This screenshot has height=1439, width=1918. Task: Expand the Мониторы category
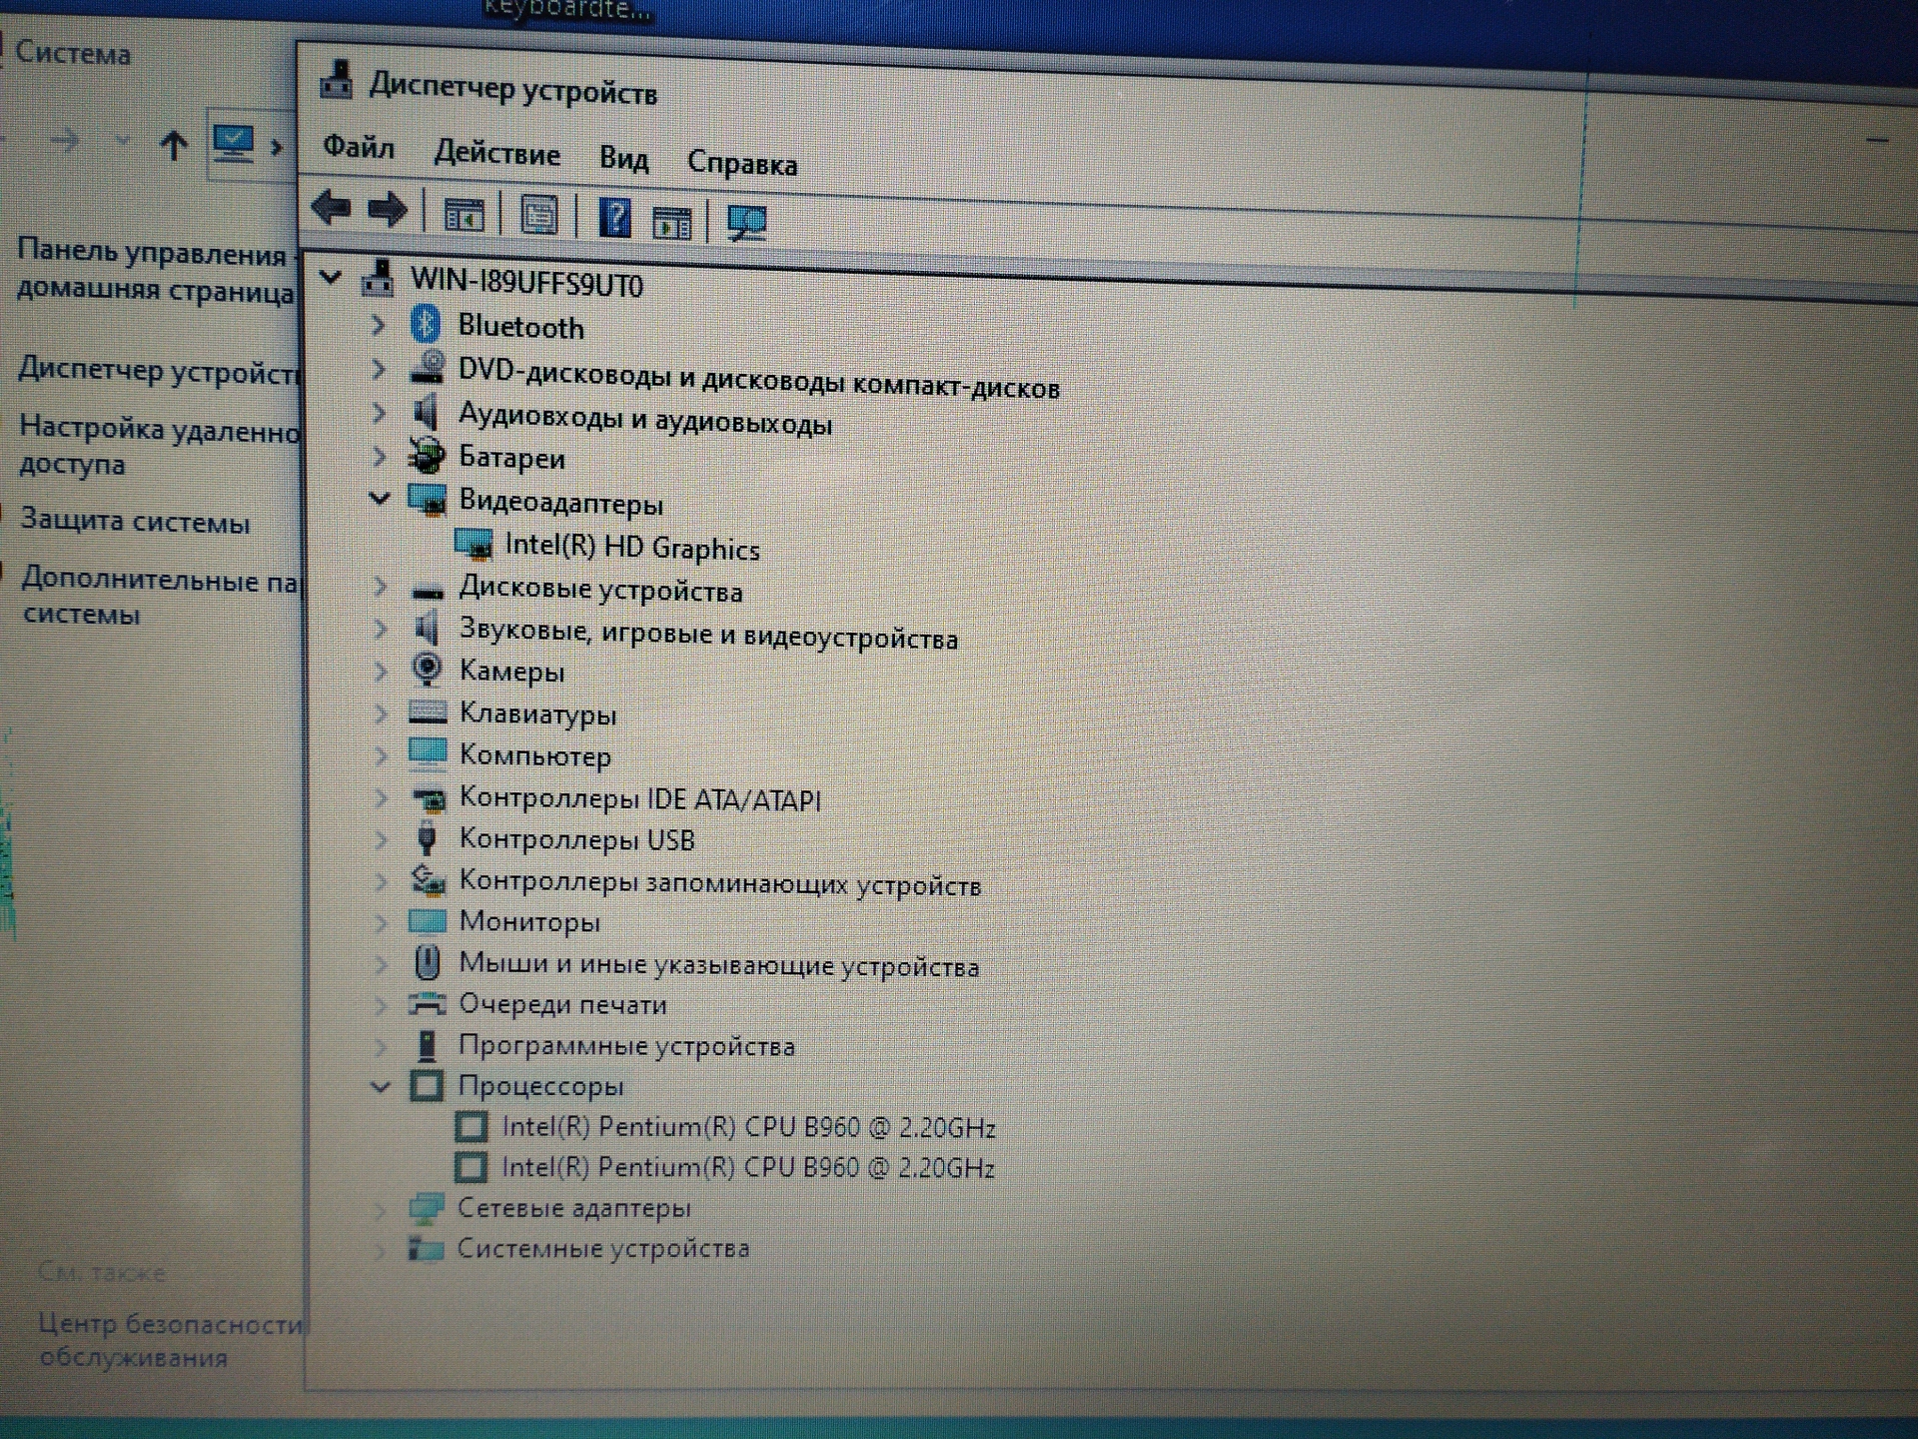click(381, 921)
